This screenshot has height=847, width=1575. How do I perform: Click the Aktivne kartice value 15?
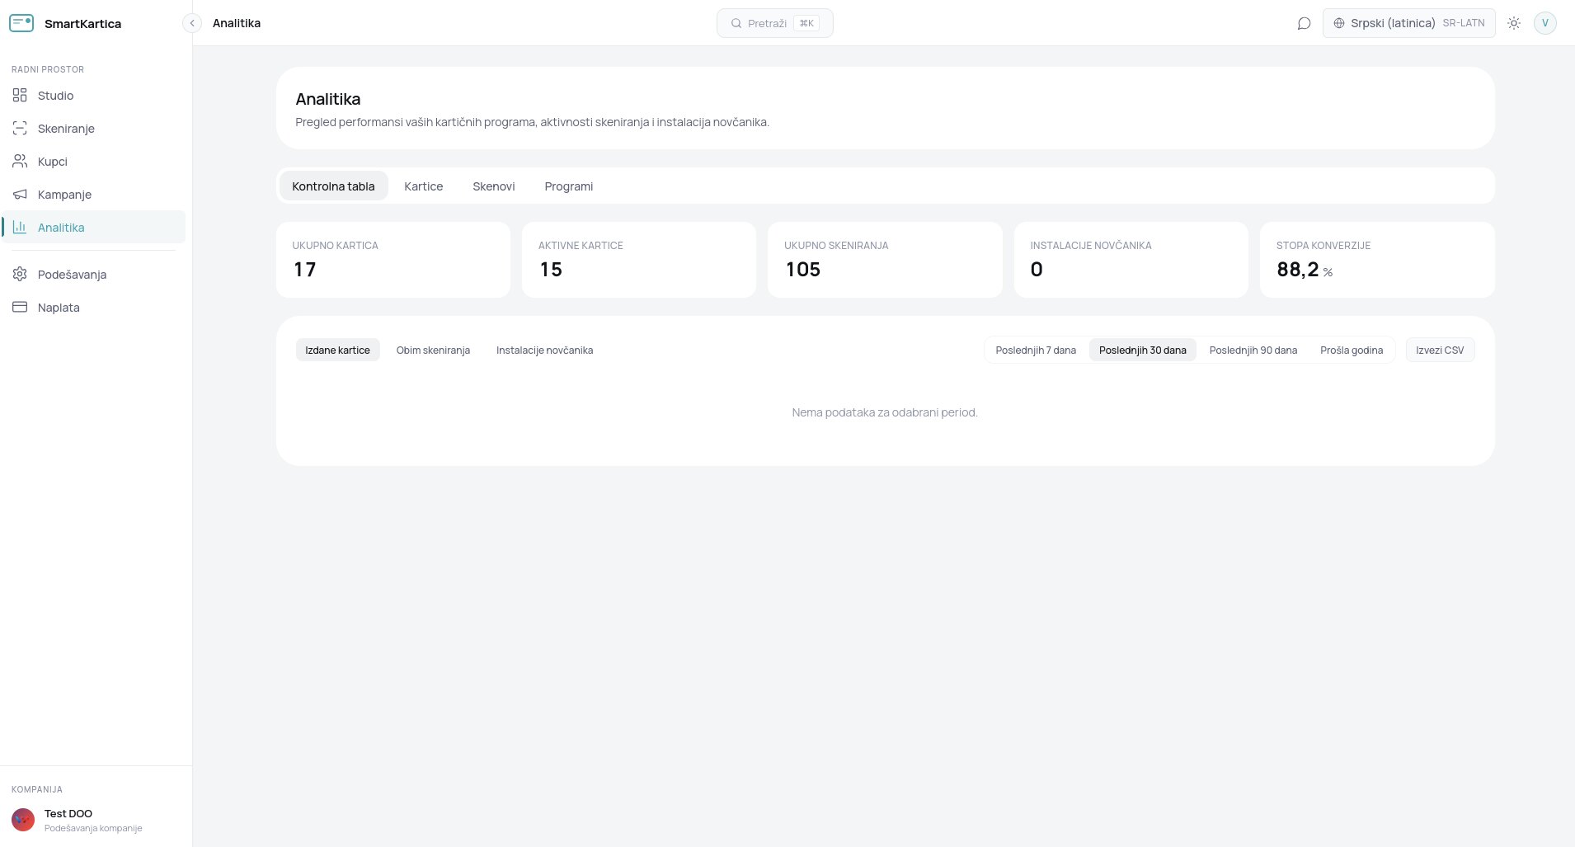551,270
